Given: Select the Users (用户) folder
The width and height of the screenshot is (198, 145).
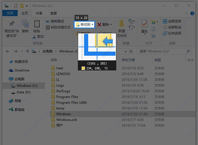Looking at the screenshot, I should pyautogui.click(x=57, y=126).
